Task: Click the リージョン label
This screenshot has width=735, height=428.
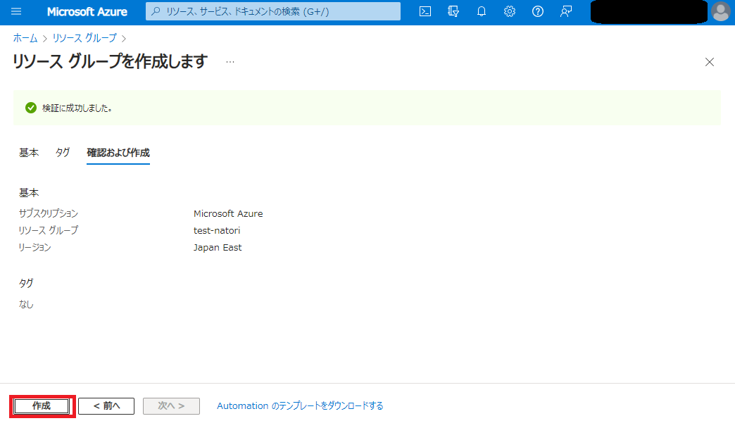Action: coord(34,247)
